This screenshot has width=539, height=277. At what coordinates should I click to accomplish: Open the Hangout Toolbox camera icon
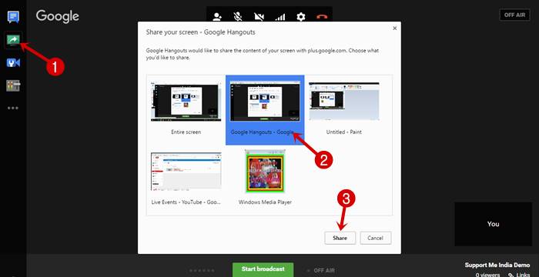pos(13,63)
